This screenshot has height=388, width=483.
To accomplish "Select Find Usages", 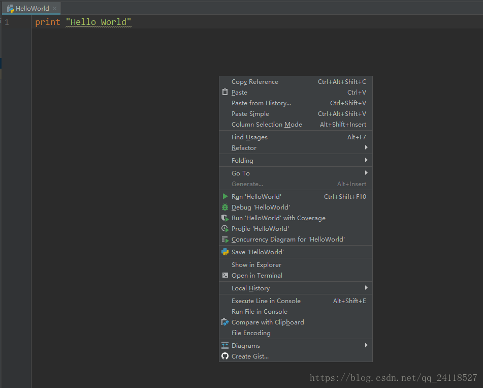I will pos(296,137).
